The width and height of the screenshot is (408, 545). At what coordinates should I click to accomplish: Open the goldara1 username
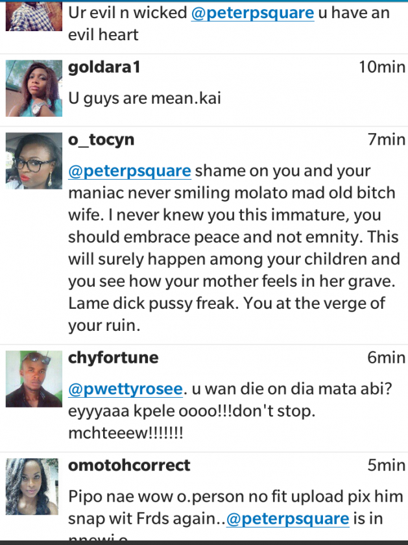(x=104, y=67)
